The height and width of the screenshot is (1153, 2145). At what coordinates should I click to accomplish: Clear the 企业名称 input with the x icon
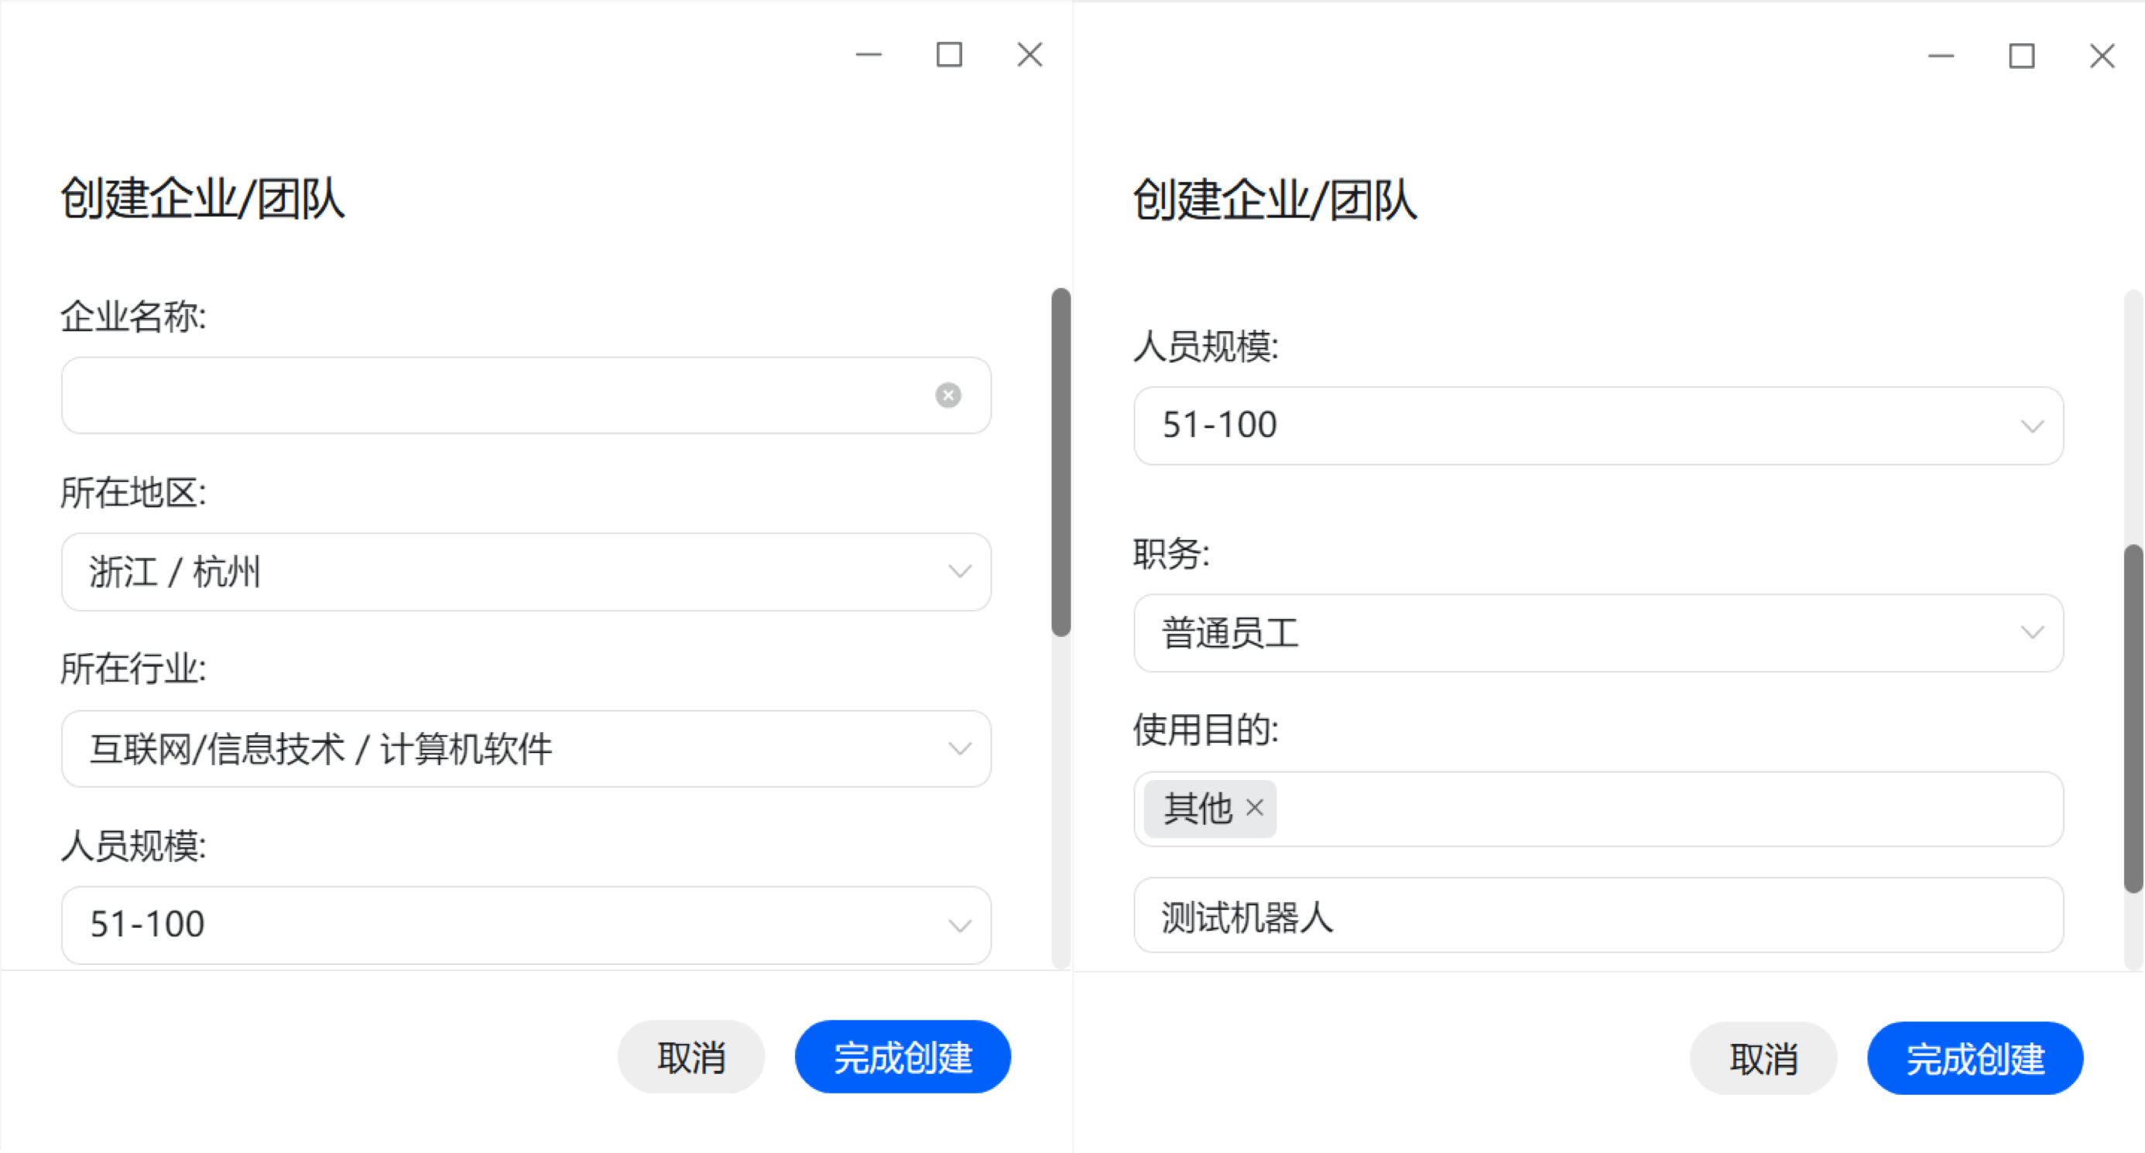pos(947,395)
